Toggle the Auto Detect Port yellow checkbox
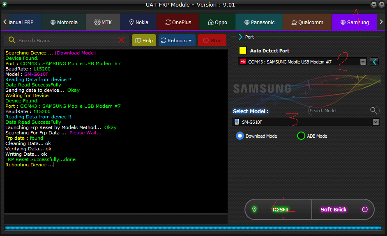 point(243,50)
